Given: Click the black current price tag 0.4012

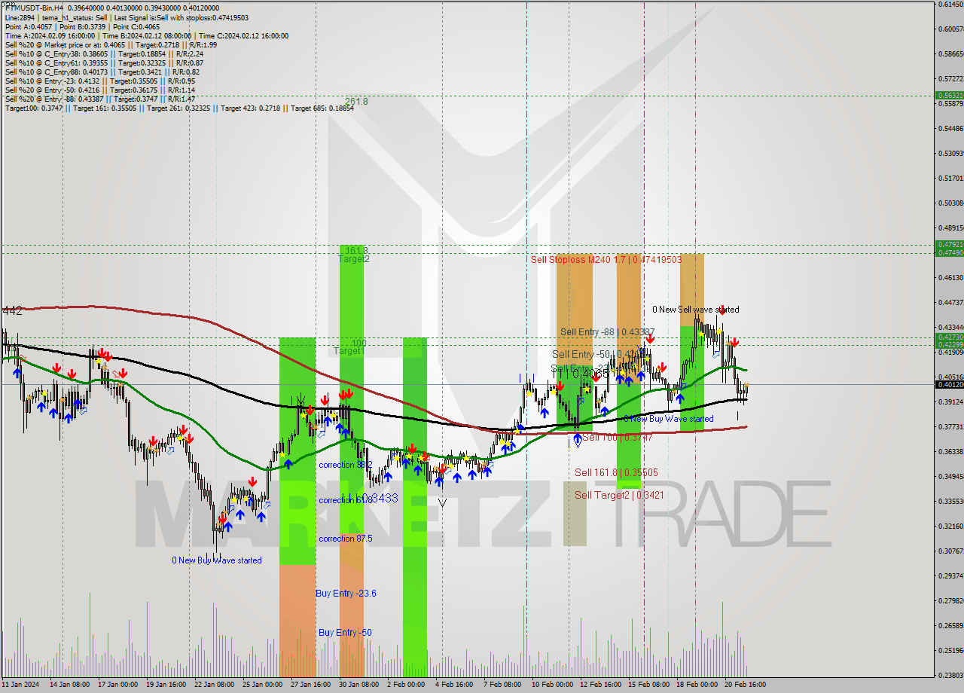Looking at the screenshot, I should tap(949, 384).
